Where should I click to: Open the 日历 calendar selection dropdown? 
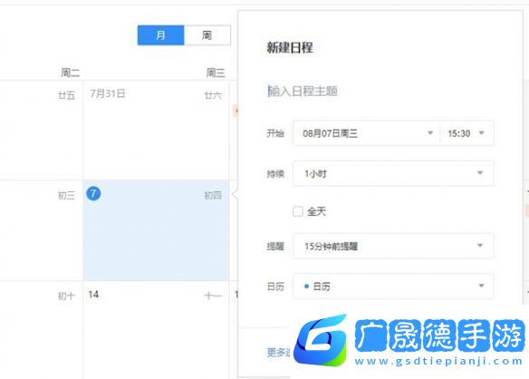point(393,287)
